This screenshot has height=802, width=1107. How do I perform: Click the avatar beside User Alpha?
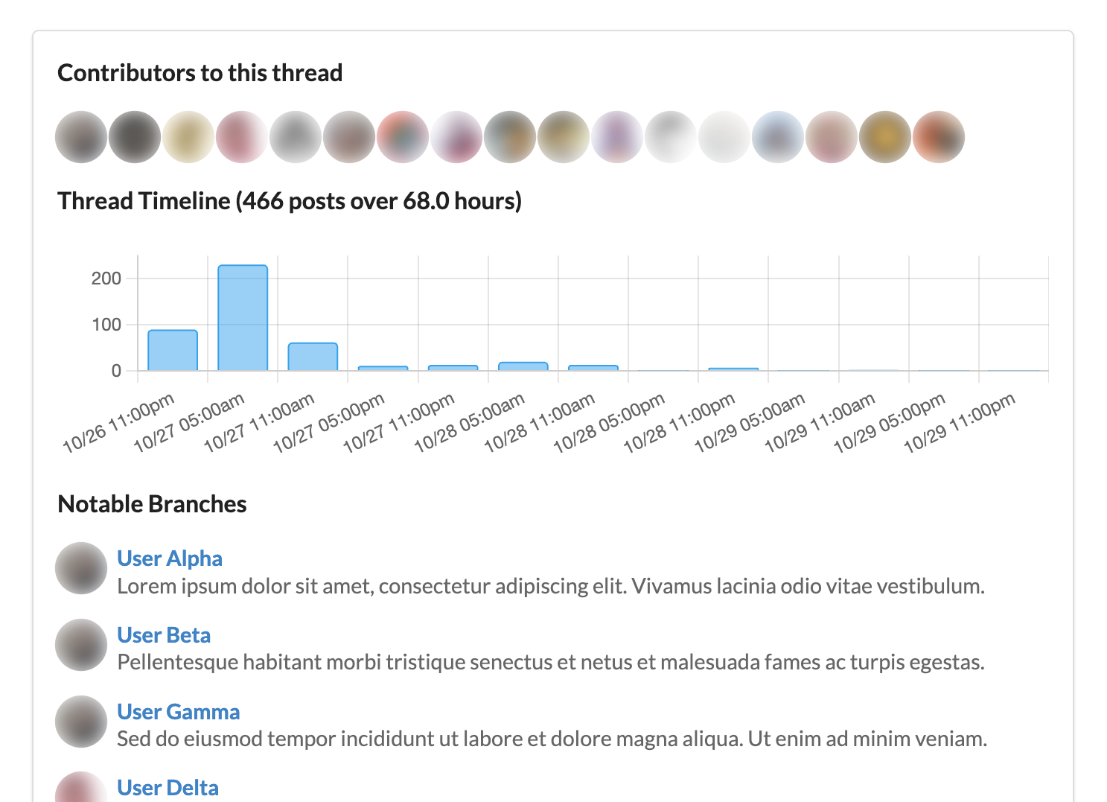(81, 568)
